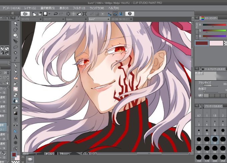
Task: Select the Blend (color mixing) droplet tool
Action: [x=15, y=101]
